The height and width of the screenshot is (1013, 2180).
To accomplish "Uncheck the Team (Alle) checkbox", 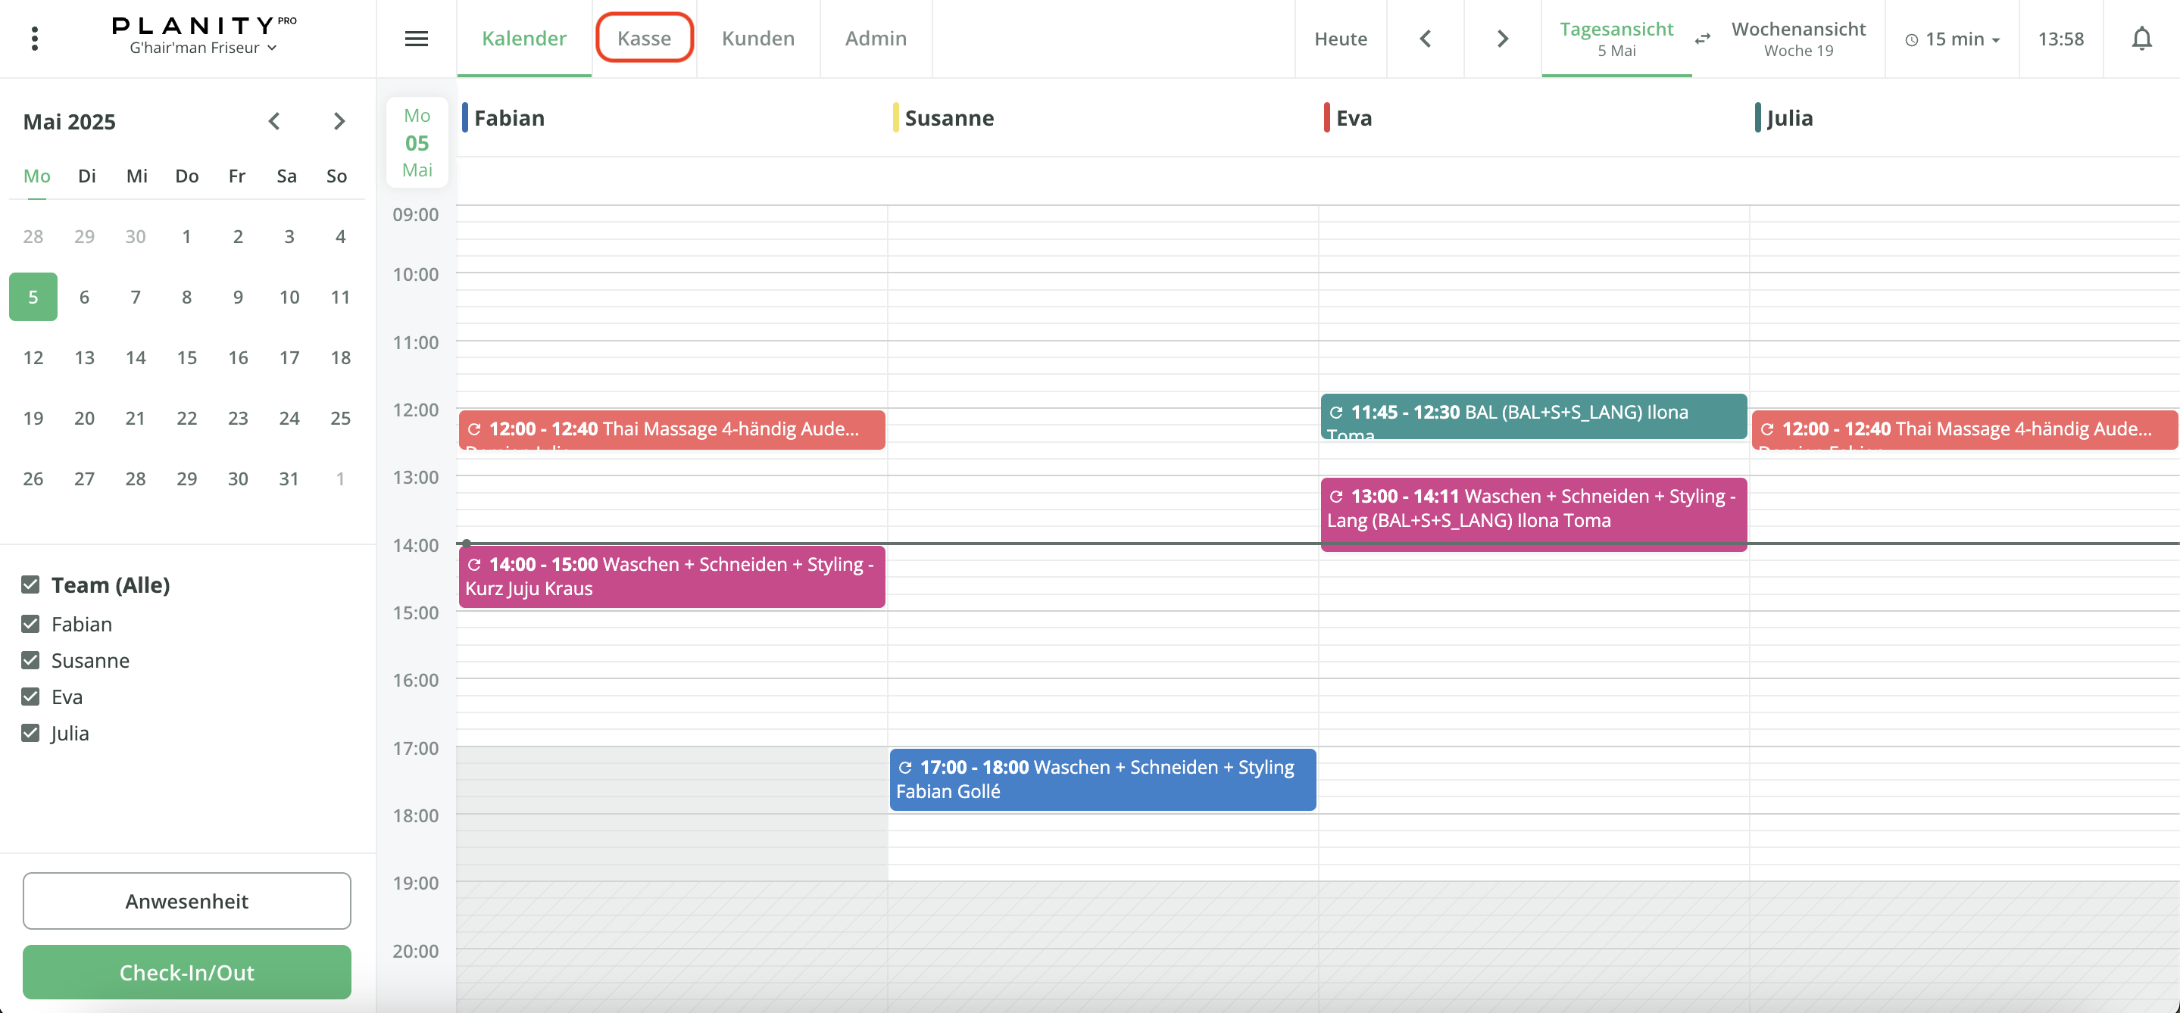I will (x=30, y=585).
